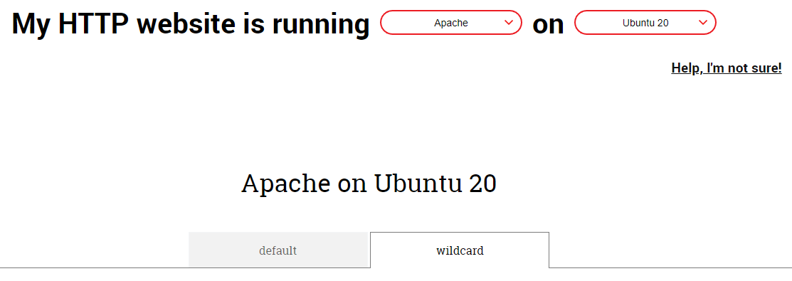Expand the operating system selector arrow
792x281 pixels.
click(x=702, y=22)
